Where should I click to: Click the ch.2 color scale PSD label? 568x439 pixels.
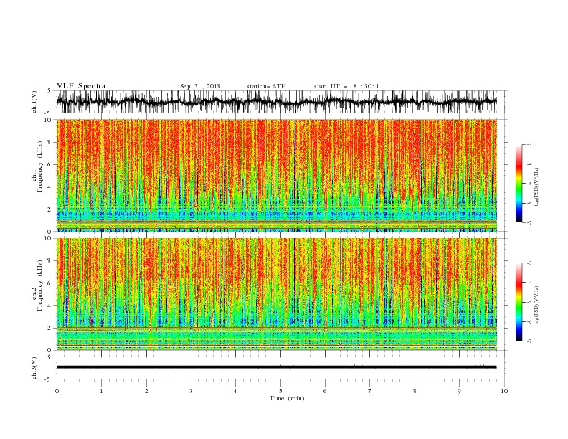click(x=537, y=306)
